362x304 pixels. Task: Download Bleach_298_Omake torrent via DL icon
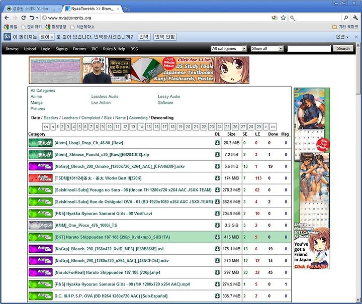click(x=217, y=166)
